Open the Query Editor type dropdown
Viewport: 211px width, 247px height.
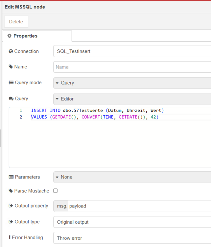131,99
